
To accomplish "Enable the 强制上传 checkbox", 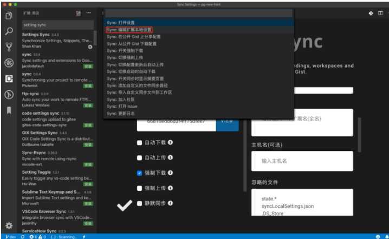I will tap(139, 188).
